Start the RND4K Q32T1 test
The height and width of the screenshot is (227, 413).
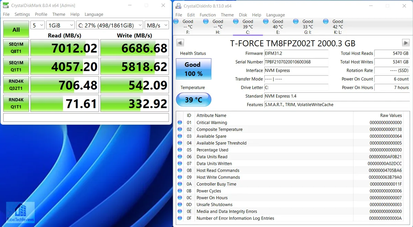point(16,85)
